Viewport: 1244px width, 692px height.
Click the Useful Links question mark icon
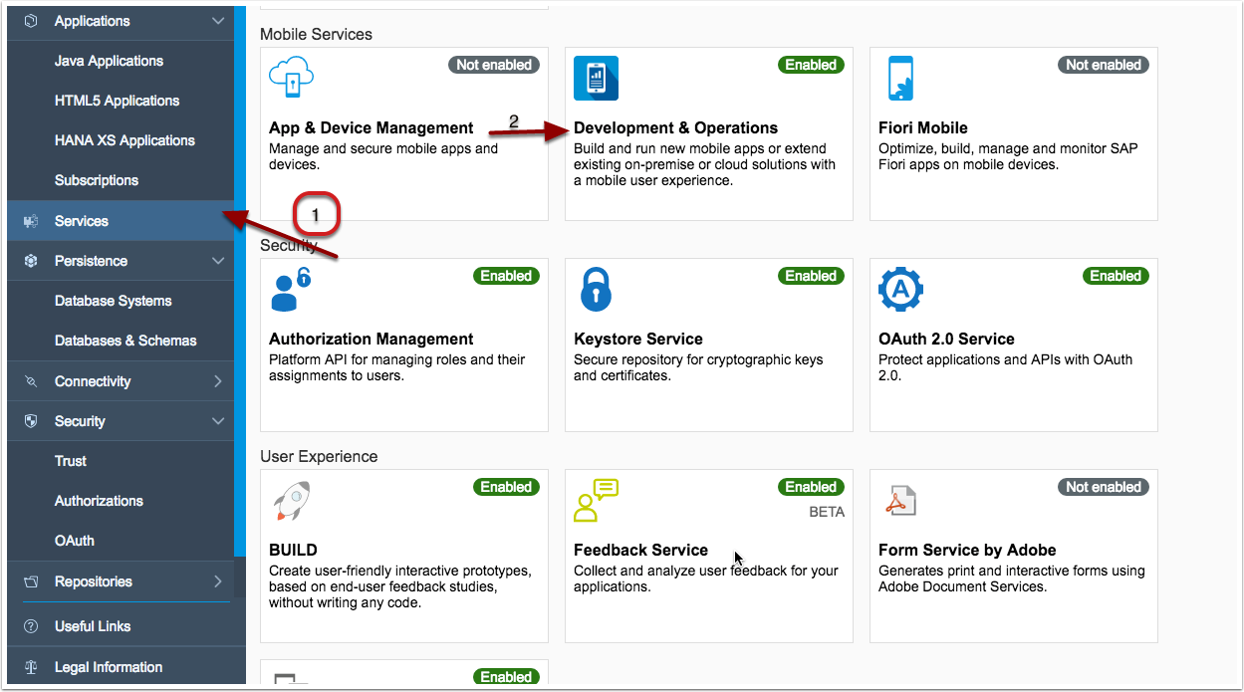click(31, 626)
